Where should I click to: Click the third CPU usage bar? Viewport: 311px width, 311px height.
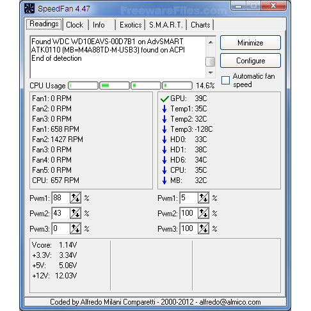pos(146,86)
